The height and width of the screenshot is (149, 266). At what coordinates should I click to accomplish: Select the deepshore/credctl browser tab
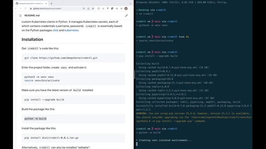[32, 3]
